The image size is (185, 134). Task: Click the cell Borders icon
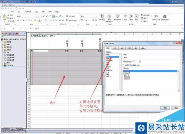pyautogui.click(x=29, y=20)
